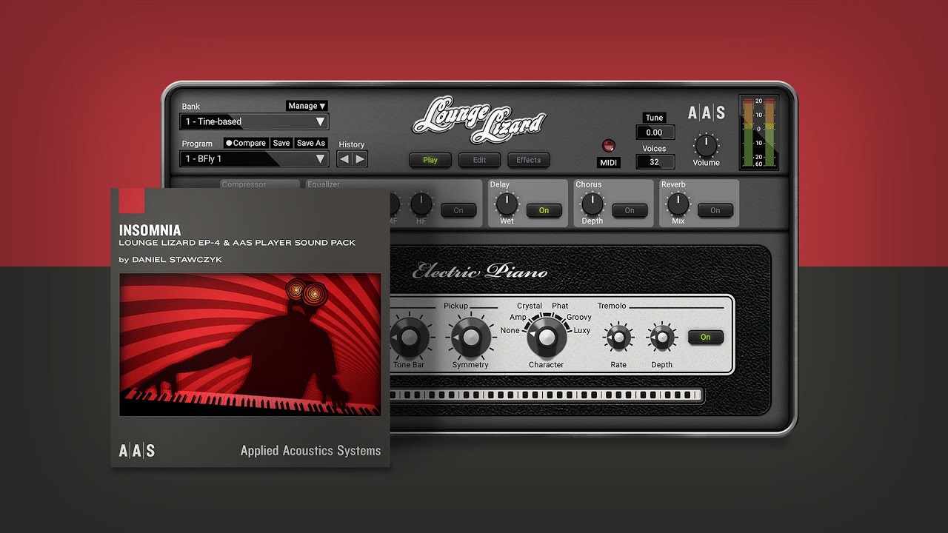Go back with History left arrow
This screenshot has width=948, height=533.
[x=344, y=158]
